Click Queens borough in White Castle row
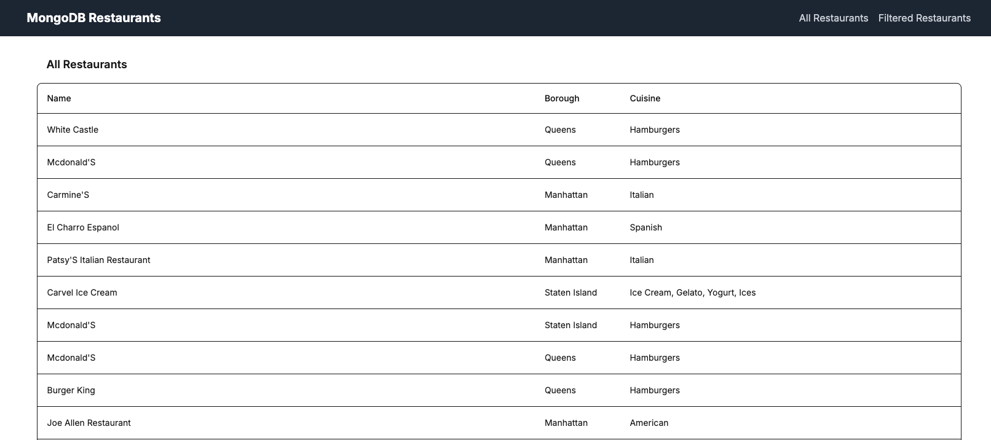 pyautogui.click(x=560, y=130)
